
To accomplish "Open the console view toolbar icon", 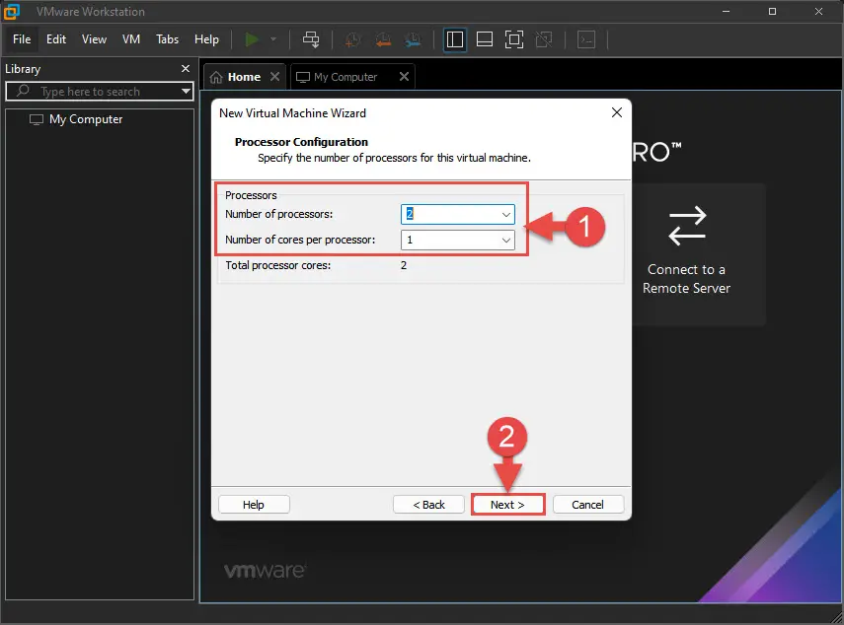I will (586, 39).
